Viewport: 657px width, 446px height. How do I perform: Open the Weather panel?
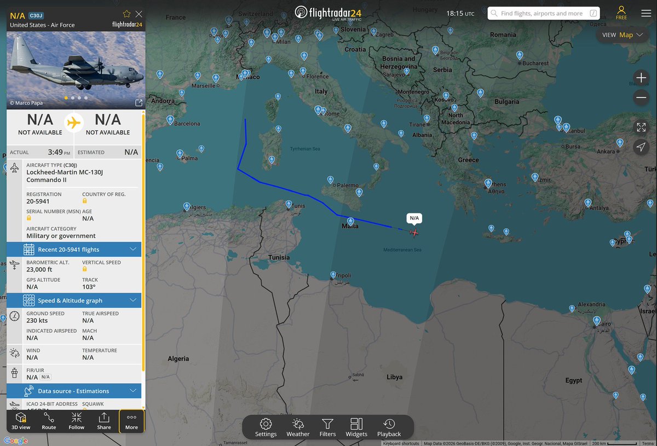[x=298, y=427]
